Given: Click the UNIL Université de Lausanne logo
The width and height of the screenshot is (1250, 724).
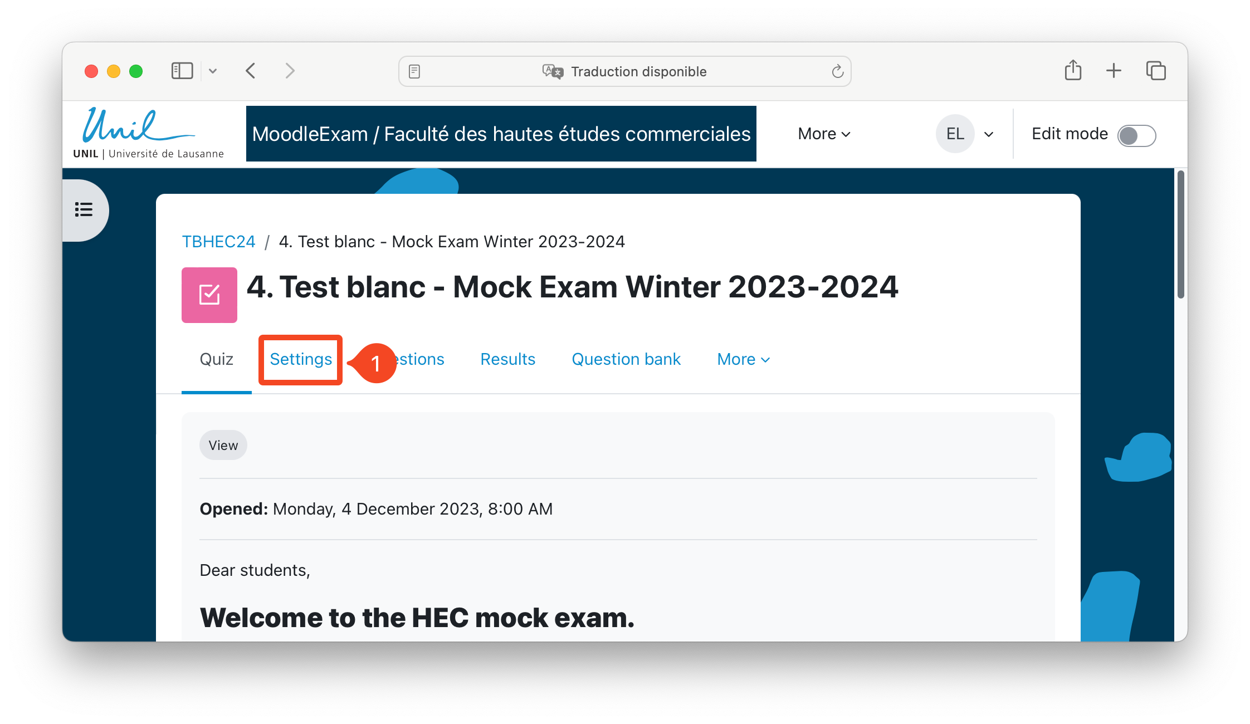Looking at the screenshot, I should click(x=148, y=134).
